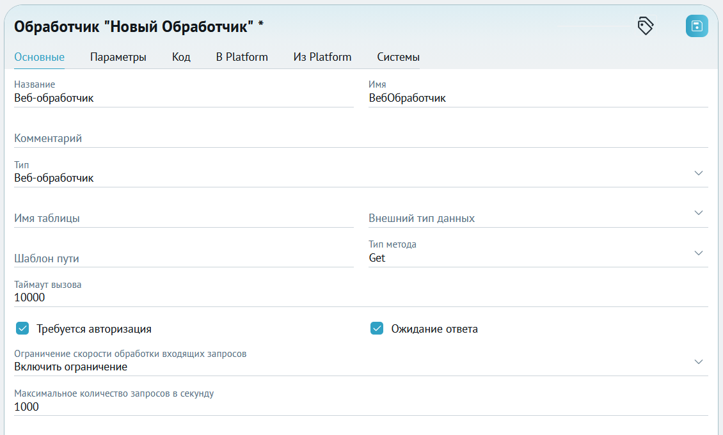Go to the Из Platform tab
723x435 pixels.
click(322, 57)
